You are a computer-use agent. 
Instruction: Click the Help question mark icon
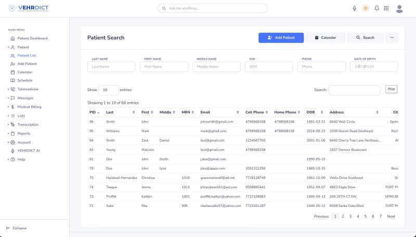12,160
